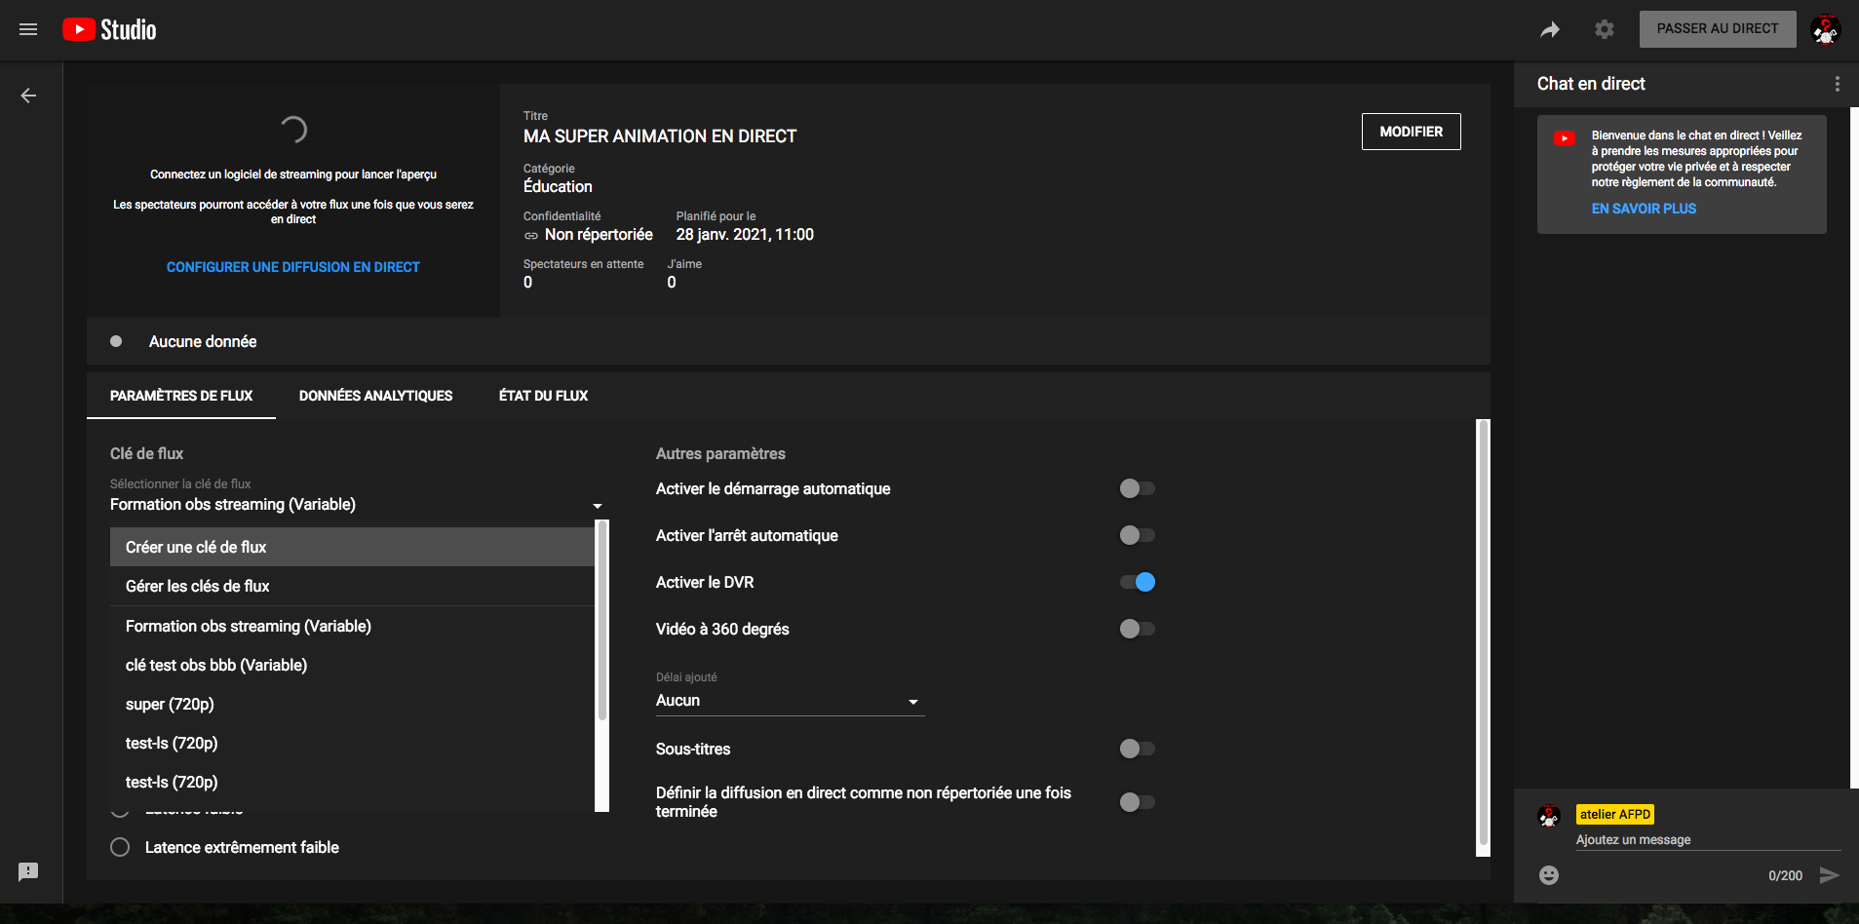Click the back arrow in sidebar

point(28,96)
